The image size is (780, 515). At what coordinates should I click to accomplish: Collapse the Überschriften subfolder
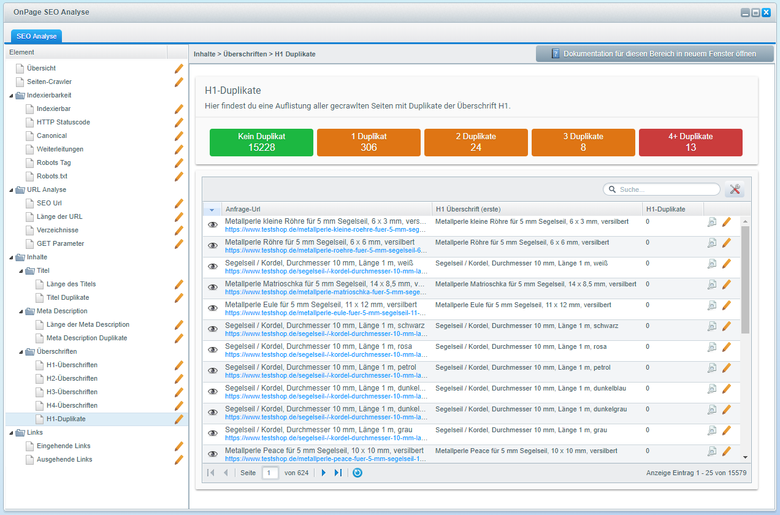(21, 352)
